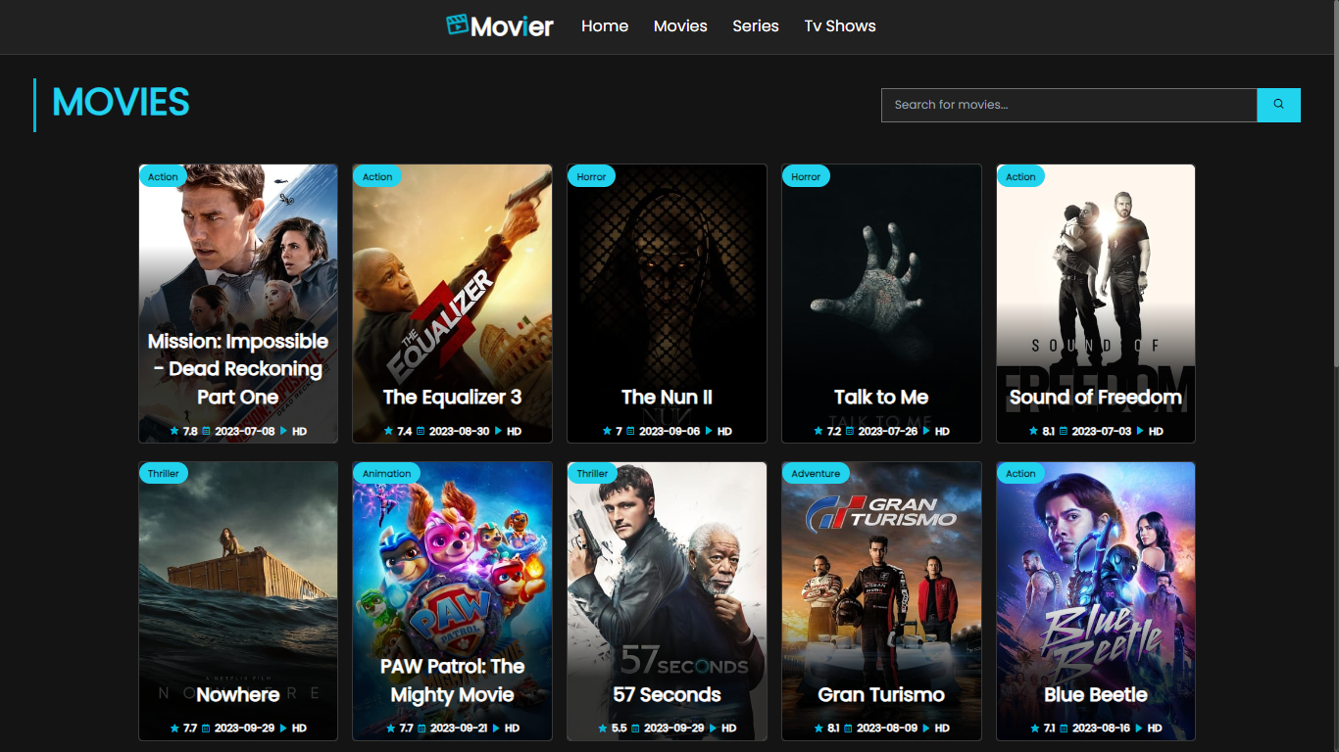Image resolution: width=1339 pixels, height=752 pixels.
Task: Click the rating value '5.5'
Action: [620, 728]
